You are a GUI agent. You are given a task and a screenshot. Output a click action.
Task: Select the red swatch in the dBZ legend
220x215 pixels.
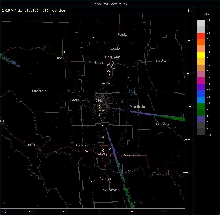201,36
